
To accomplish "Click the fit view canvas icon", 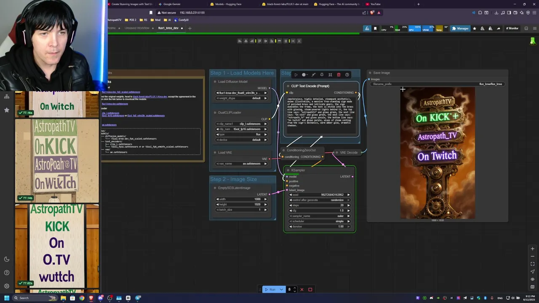I will (532, 264).
